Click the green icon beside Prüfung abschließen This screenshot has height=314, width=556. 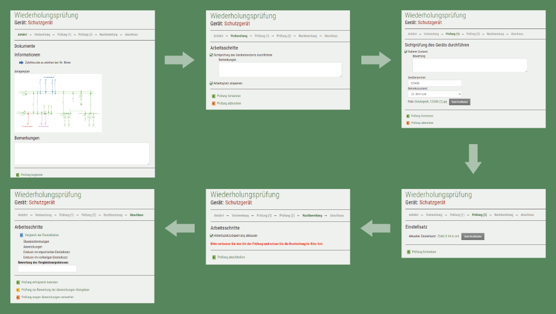click(214, 257)
